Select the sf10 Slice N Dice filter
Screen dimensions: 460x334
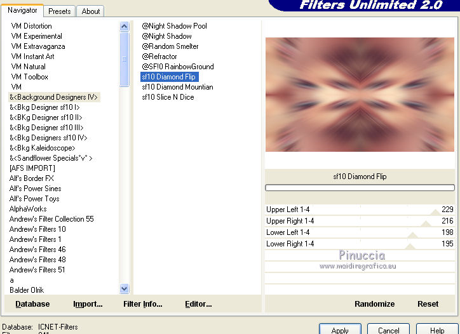click(168, 97)
